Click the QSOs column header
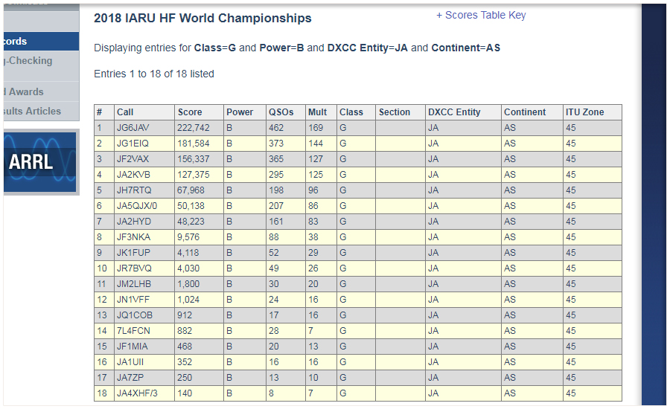This screenshot has width=670, height=409. pyautogui.click(x=281, y=112)
